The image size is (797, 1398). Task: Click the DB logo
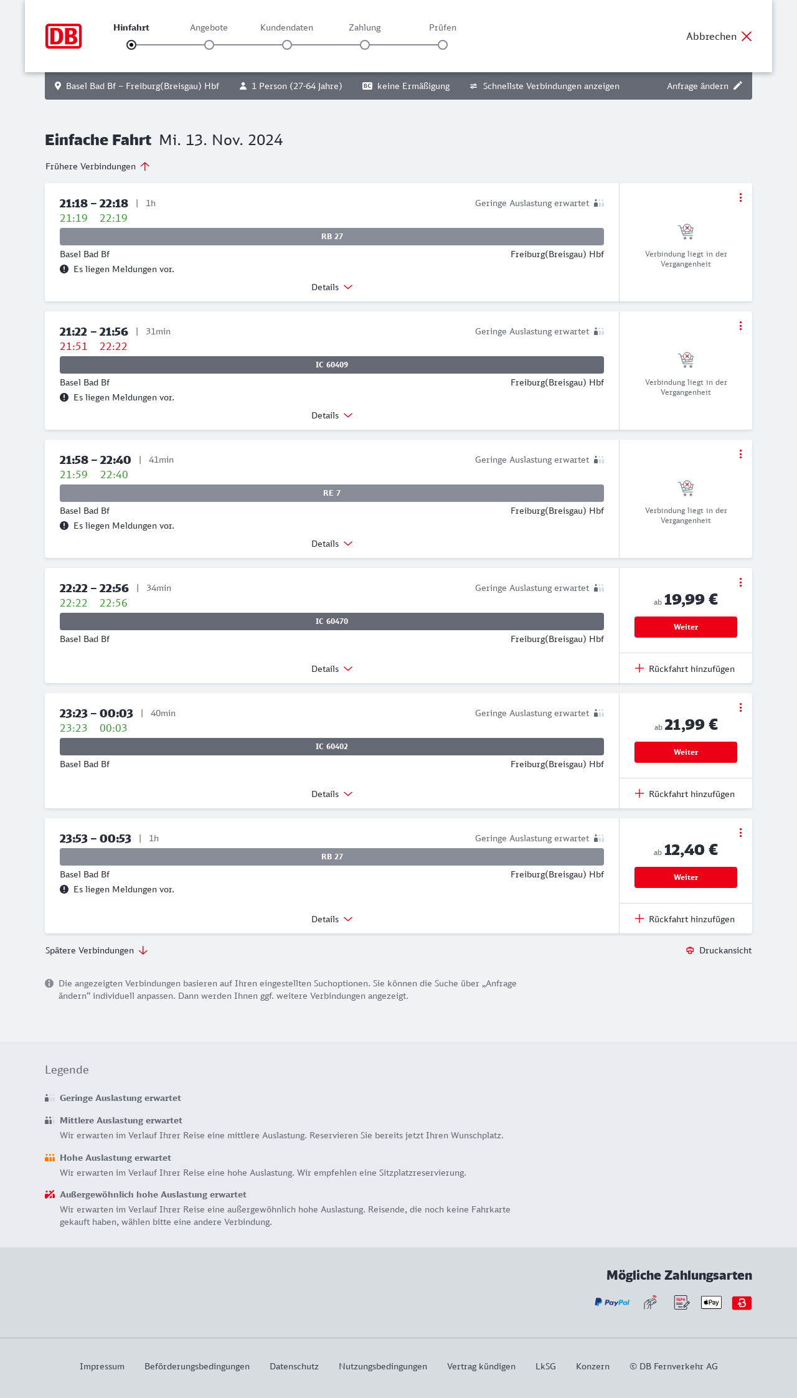[x=64, y=36]
